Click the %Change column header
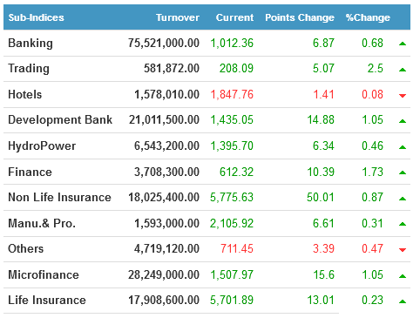Viewport: 420px width, 318px height. coord(368,17)
